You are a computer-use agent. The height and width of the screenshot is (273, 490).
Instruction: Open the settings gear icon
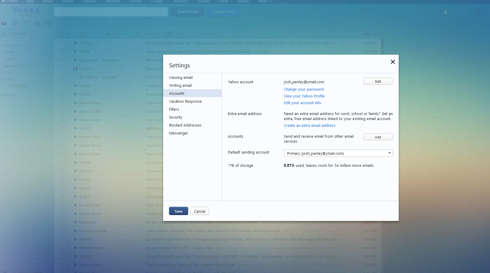(479, 12)
